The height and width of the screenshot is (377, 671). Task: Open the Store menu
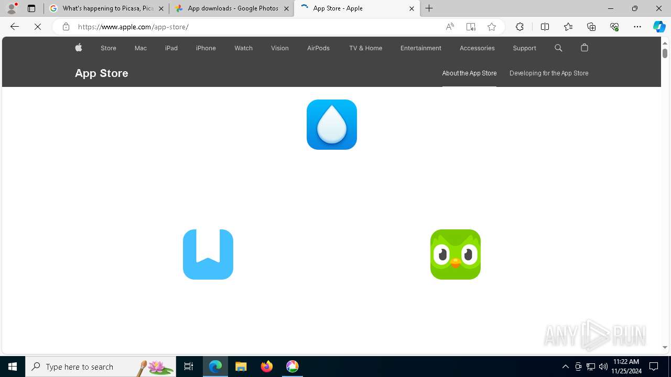pos(109,48)
